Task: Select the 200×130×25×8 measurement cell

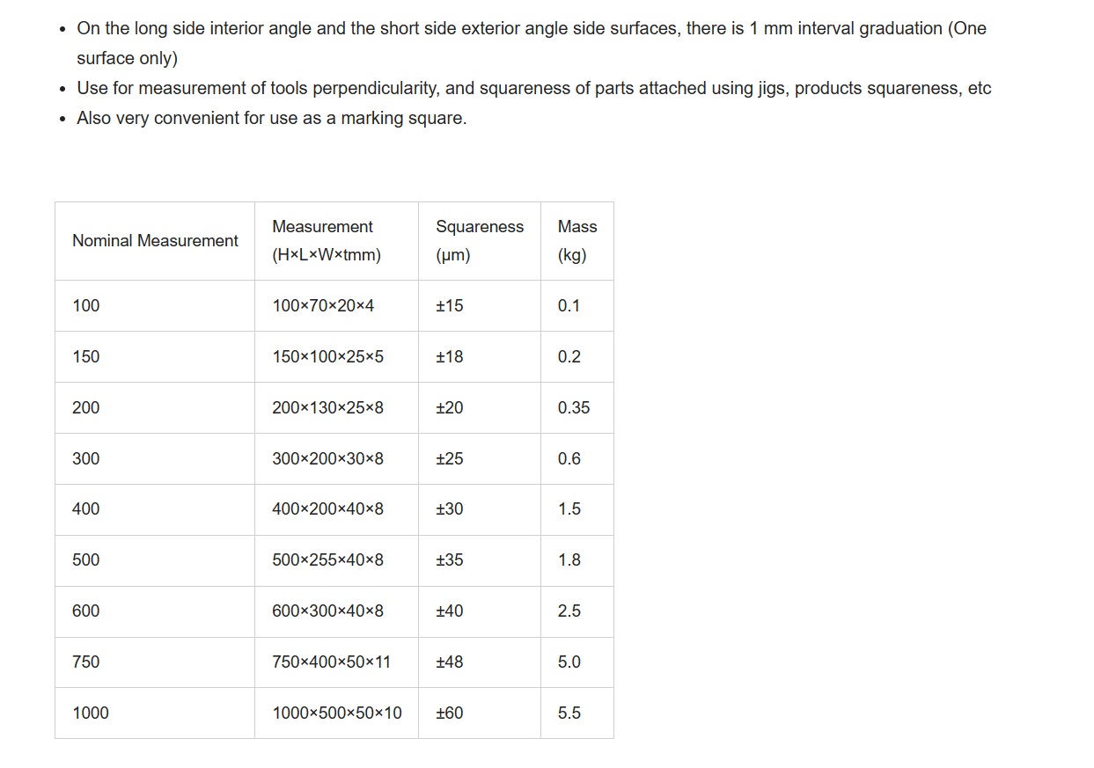Action: pos(336,408)
